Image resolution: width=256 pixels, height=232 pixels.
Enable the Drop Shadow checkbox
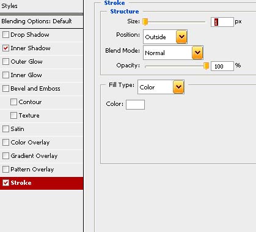(x=5, y=35)
